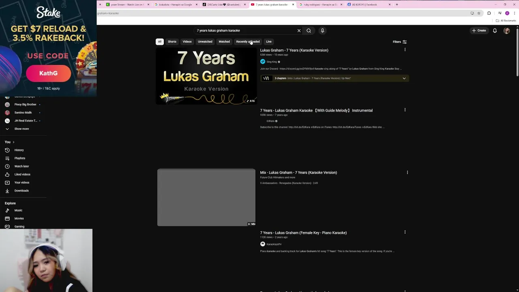This screenshot has width=519, height=292.
Task: Open more options for Female Key piano karaoke
Action: pos(405,232)
